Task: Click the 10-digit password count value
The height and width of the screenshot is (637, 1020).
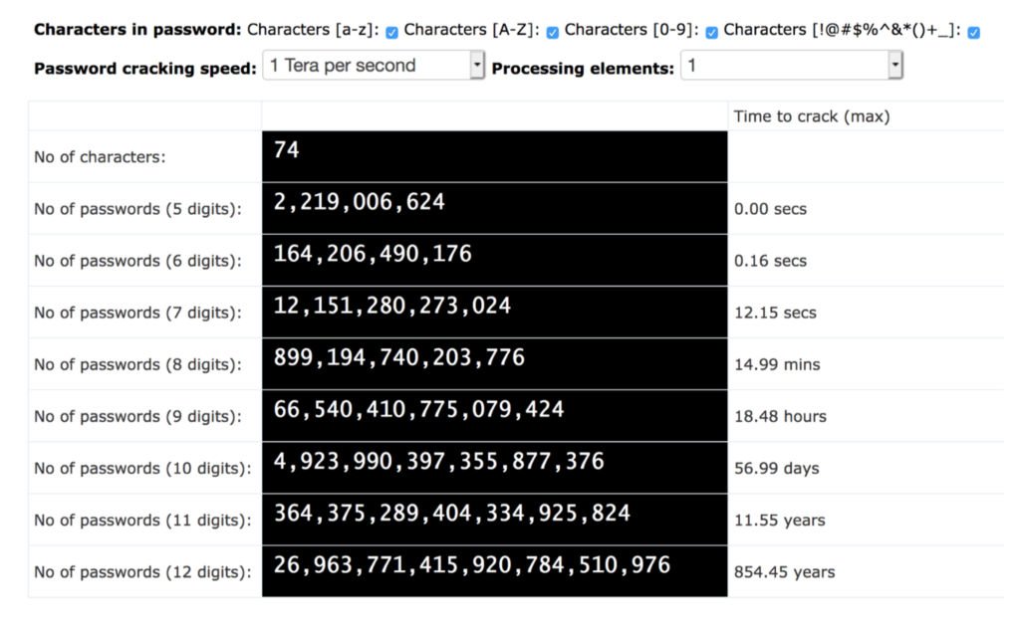Action: pos(438,461)
